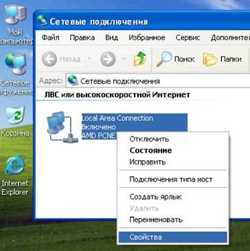Screen dimensions: 250x251
Task: Open the Дополнительно menu
Action: tap(230, 38)
